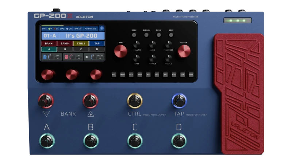Viewport: 292px width, 164px height.
Task: Stomp the Bank up footswitch
Action: pyautogui.click(x=90, y=101)
